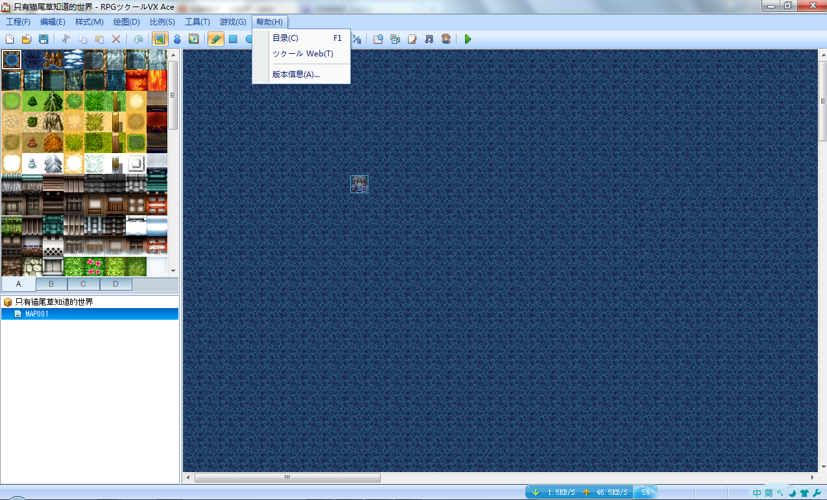Open the Character Generator icon
This screenshot has height=500, width=827.
point(446,39)
